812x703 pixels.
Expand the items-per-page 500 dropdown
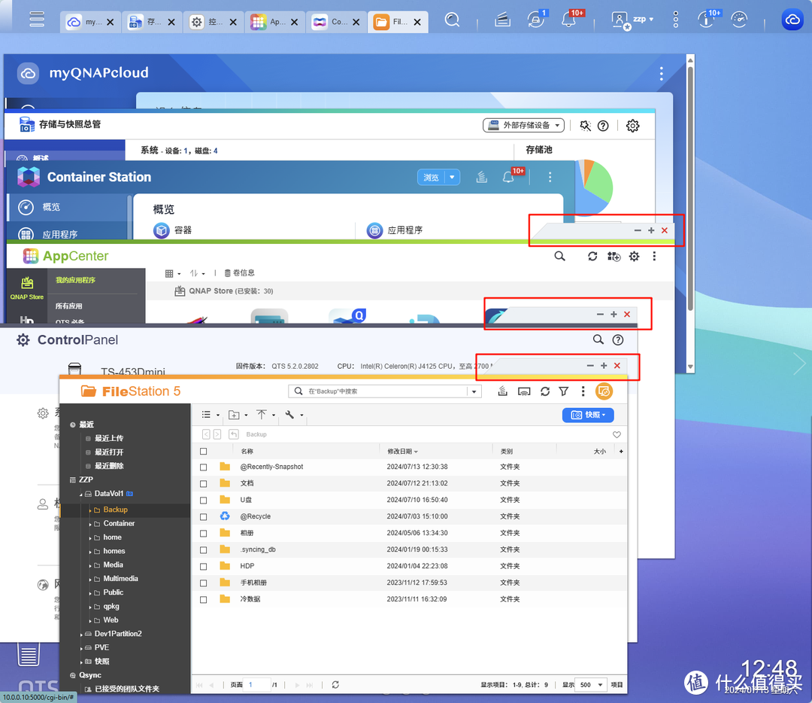pyautogui.click(x=590, y=685)
